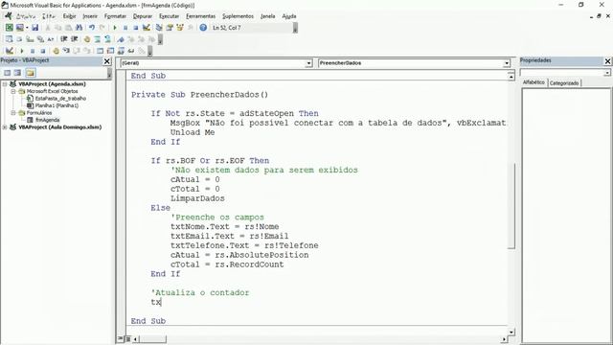Open the Ajuda menu

(x=289, y=16)
